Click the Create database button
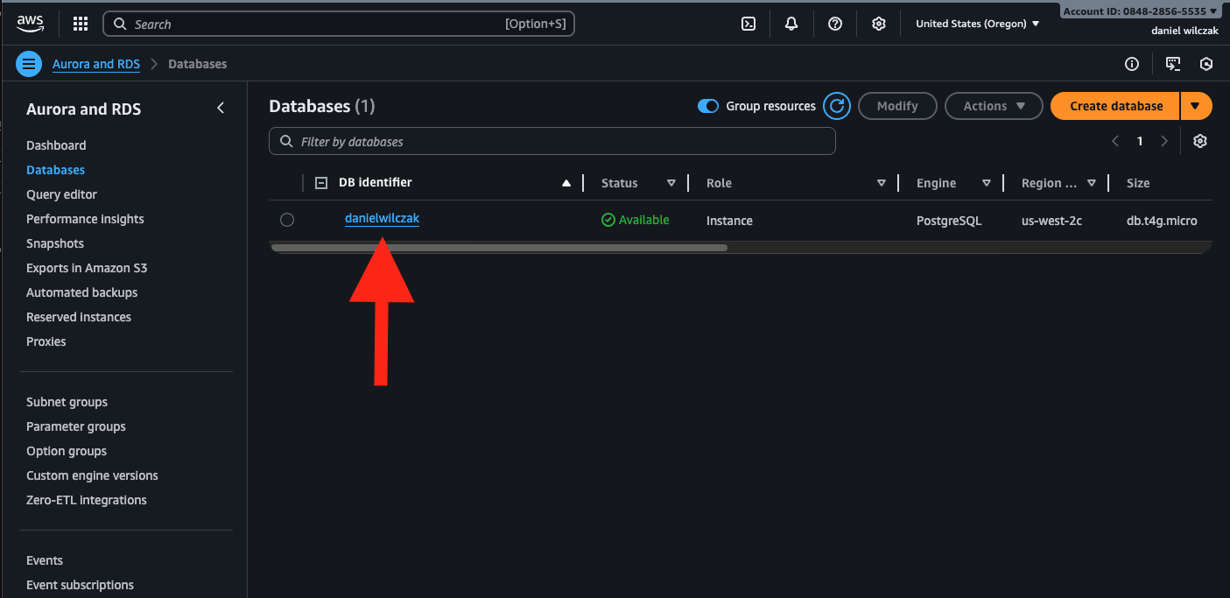The image size is (1230, 598). click(x=1116, y=106)
